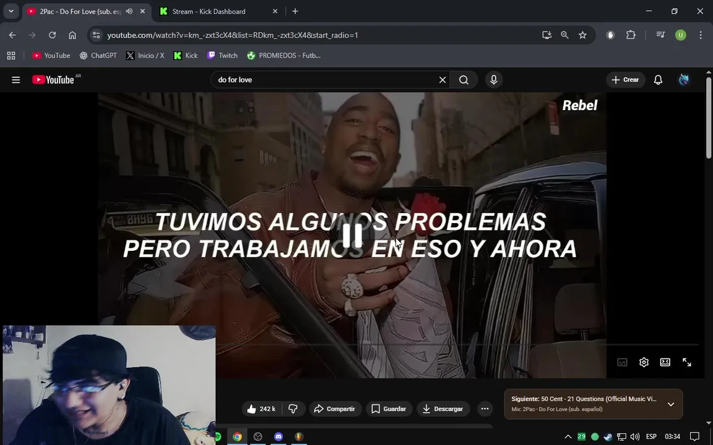Bookmark this page with star
This screenshot has height=445, width=713.
(582, 35)
